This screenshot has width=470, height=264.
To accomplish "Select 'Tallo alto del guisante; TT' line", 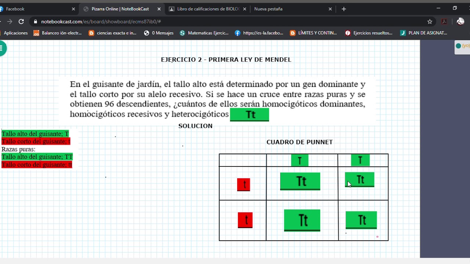I will (x=37, y=157).
